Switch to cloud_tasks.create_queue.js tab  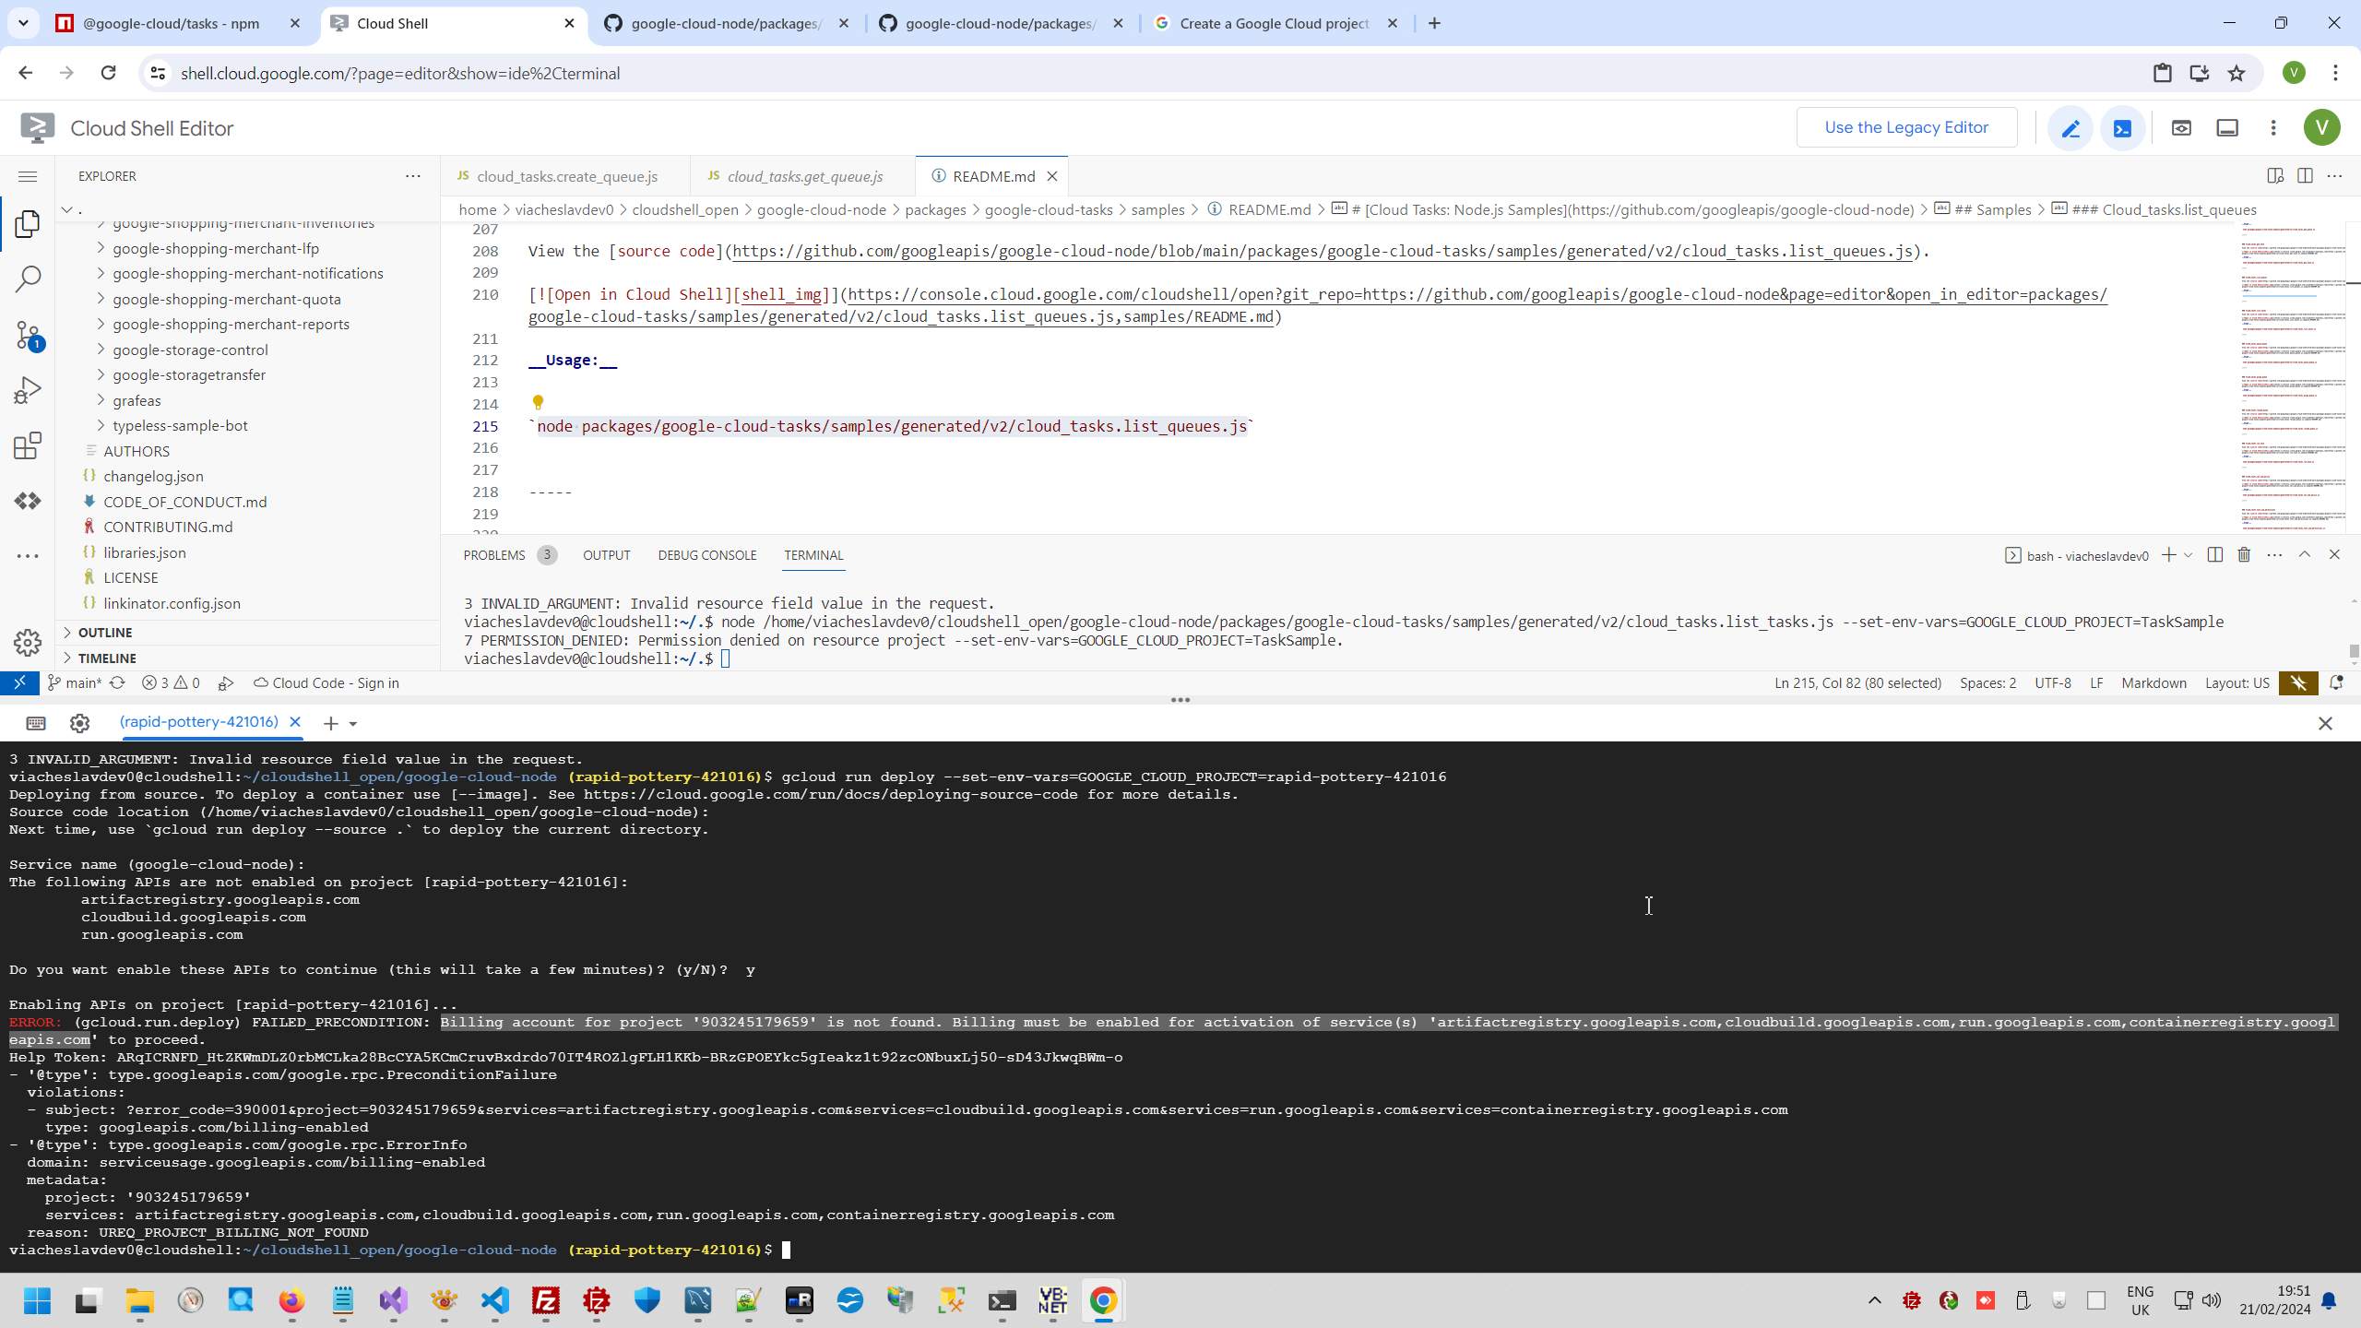click(x=566, y=176)
